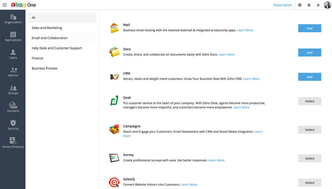Go to Users in the sidebar

(13, 54)
